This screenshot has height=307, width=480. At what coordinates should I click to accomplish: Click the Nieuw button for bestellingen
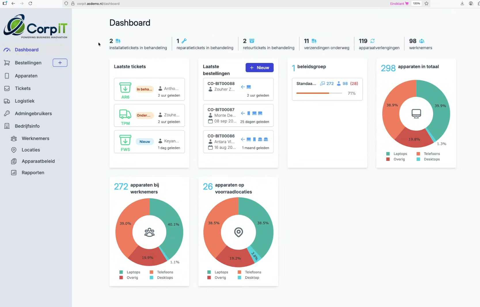259,68
